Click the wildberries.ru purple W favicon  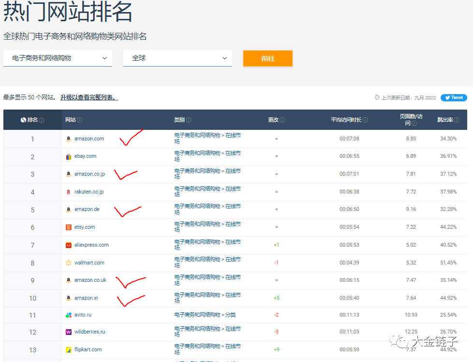(x=69, y=332)
